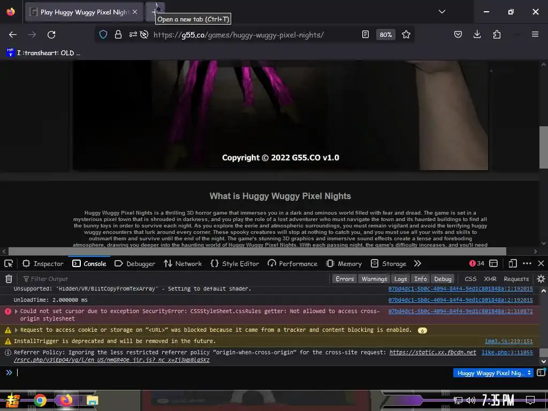Open source link ima3.js:219:151
Image resolution: width=548 pixels, height=411 pixels.
[x=508, y=341]
